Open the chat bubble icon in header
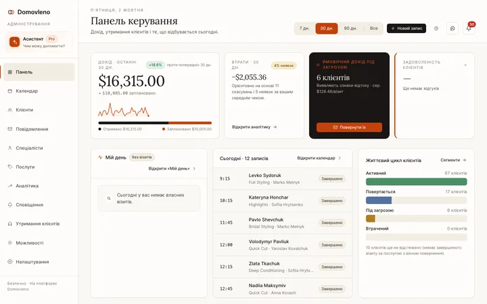This screenshot has height=304, width=487. tap(453, 28)
